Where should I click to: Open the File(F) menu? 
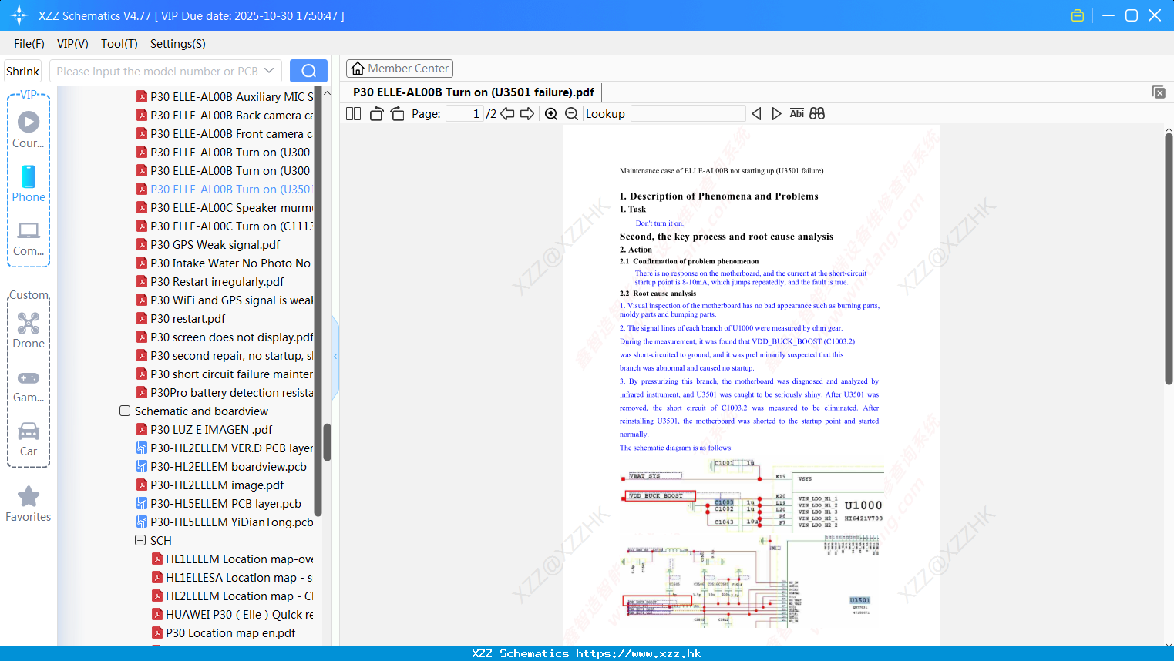[29, 44]
